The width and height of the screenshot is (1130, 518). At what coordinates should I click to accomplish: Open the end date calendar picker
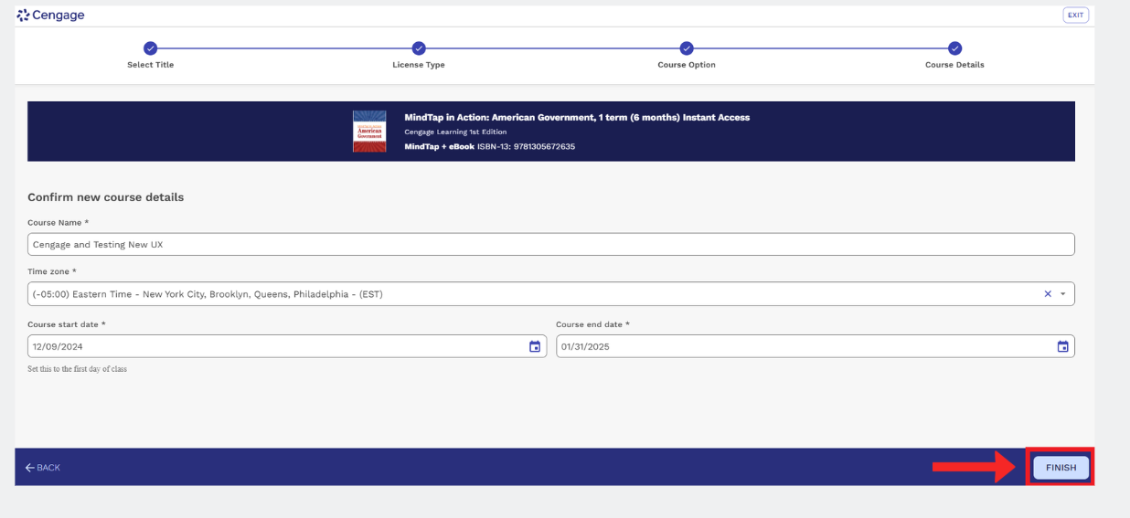[1062, 346]
